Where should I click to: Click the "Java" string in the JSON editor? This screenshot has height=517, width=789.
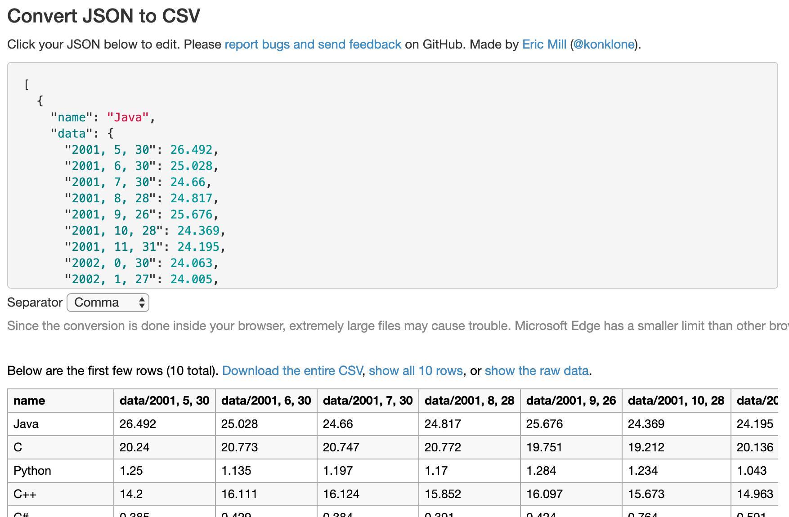(x=128, y=117)
